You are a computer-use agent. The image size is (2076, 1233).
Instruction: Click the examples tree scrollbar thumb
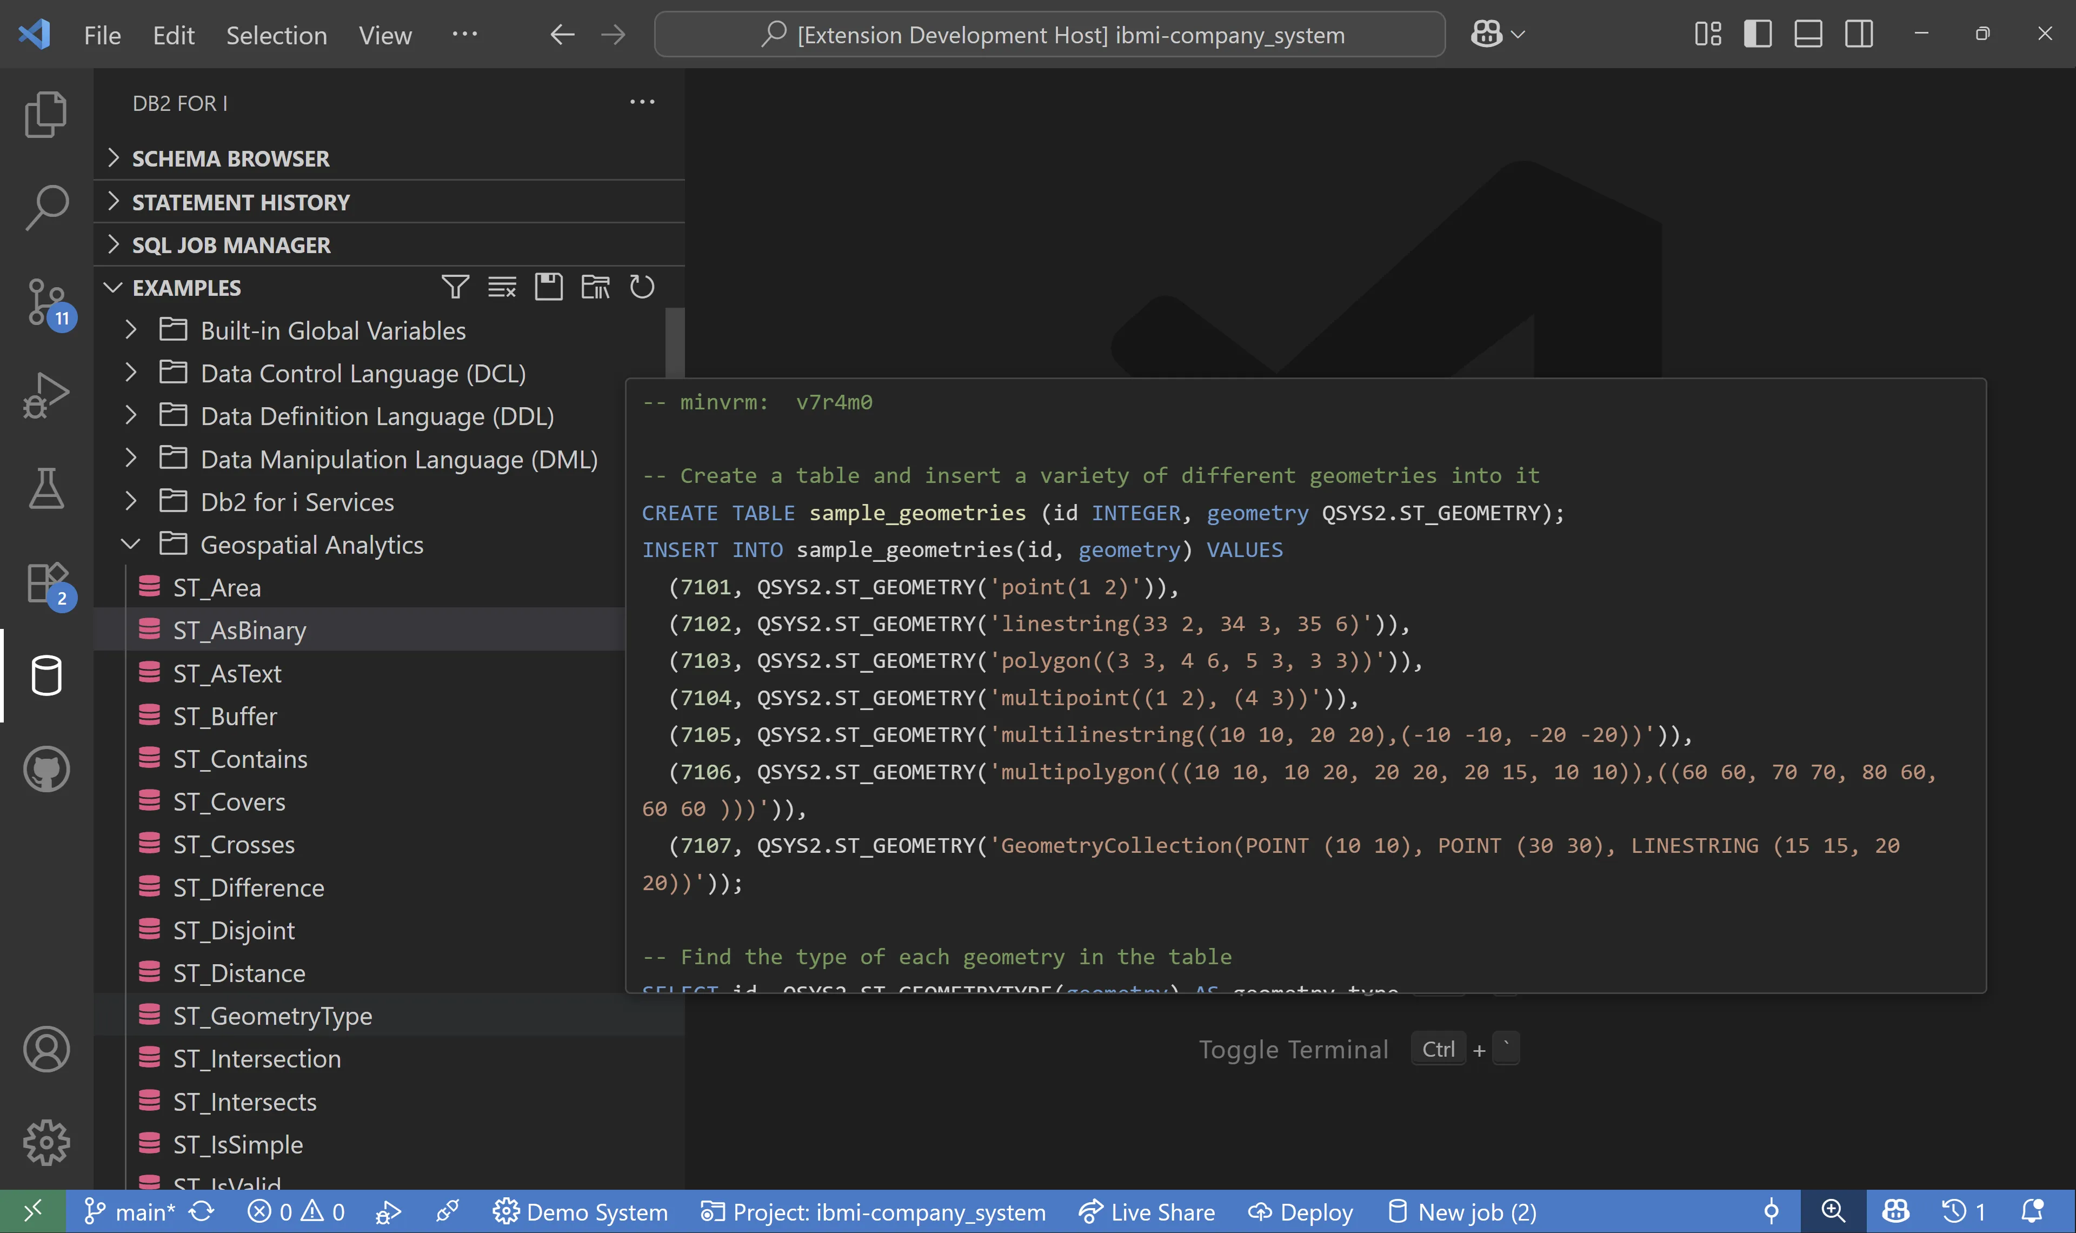[x=675, y=342]
